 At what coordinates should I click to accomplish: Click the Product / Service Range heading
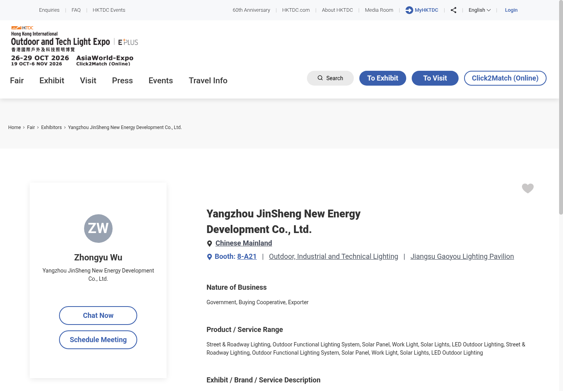pyautogui.click(x=245, y=330)
